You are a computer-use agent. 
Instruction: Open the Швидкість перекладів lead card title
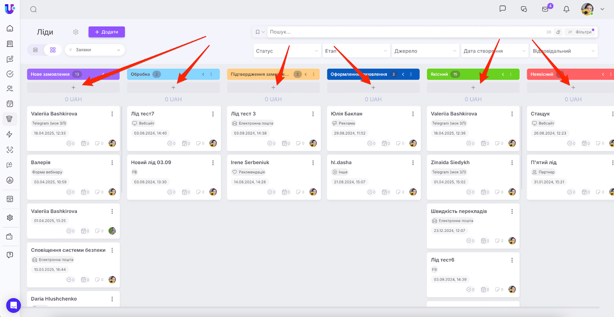[x=459, y=211]
